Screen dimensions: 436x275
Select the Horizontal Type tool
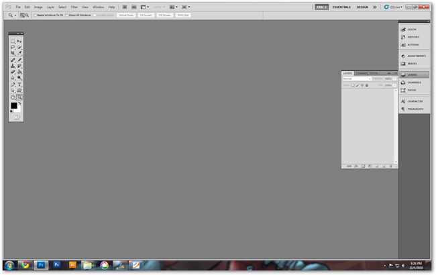(19, 85)
